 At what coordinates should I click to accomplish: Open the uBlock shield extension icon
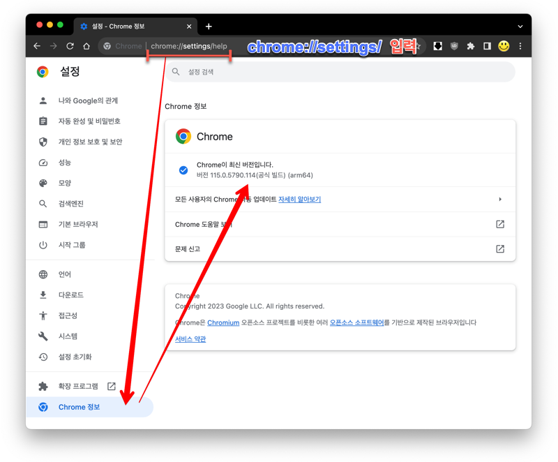(x=454, y=46)
